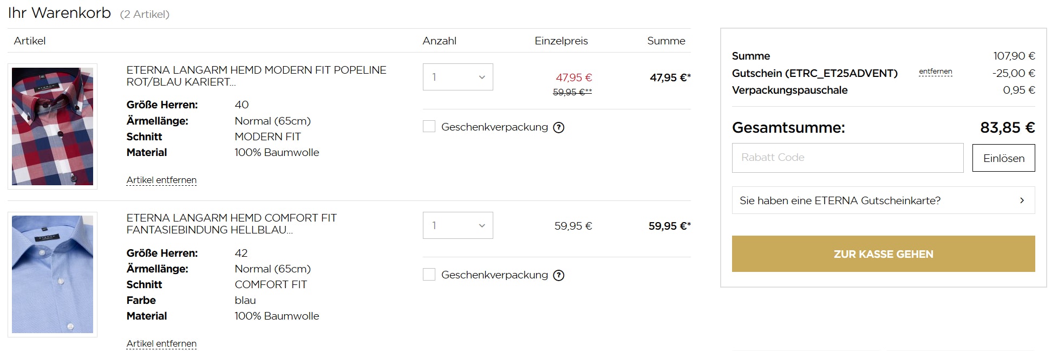Open the Modern Fit Popeline product title
The image size is (1058, 351).
point(256,76)
